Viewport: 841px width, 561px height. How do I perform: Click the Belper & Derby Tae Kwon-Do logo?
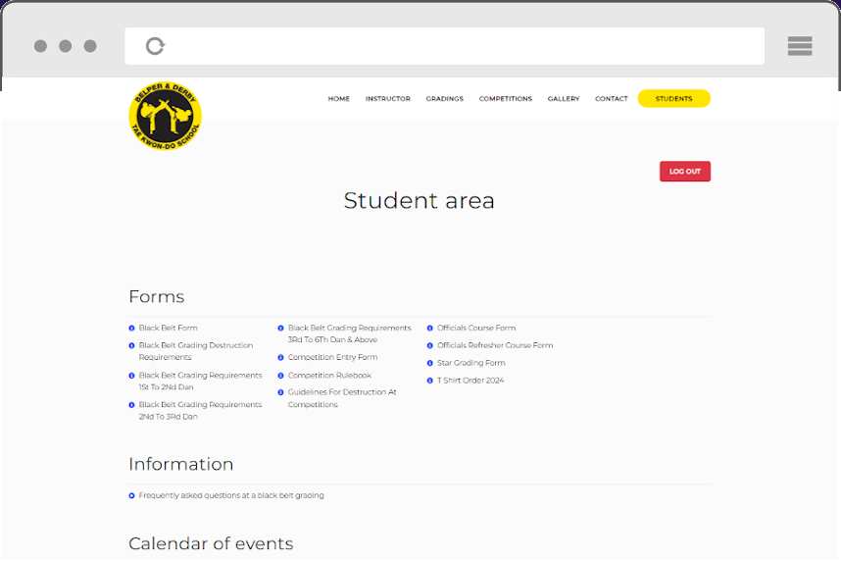click(165, 118)
